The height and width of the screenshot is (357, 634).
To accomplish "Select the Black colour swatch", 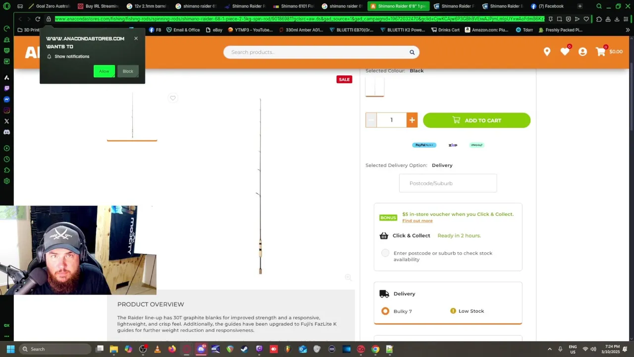I will click(x=374, y=87).
